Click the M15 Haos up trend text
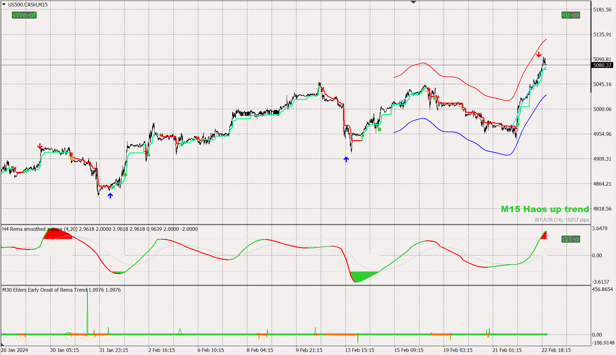The height and width of the screenshot is (355, 616). pyautogui.click(x=545, y=209)
